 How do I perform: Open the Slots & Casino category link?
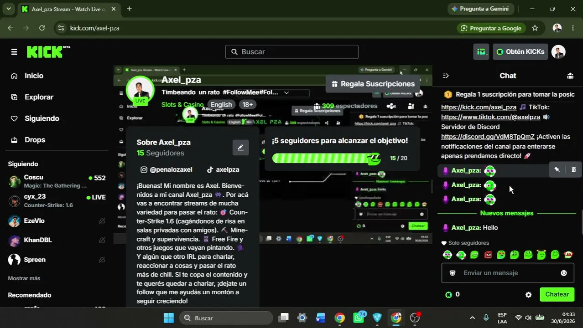[182, 105]
